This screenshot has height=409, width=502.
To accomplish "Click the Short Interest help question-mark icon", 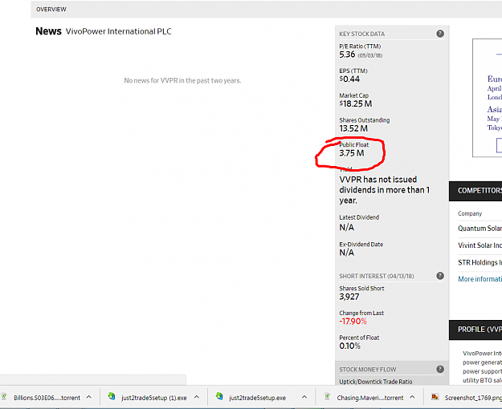I will [440, 276].
